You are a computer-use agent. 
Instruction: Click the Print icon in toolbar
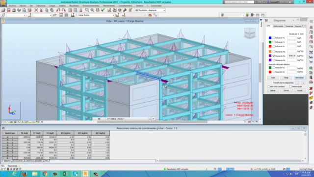click(14, 10)
